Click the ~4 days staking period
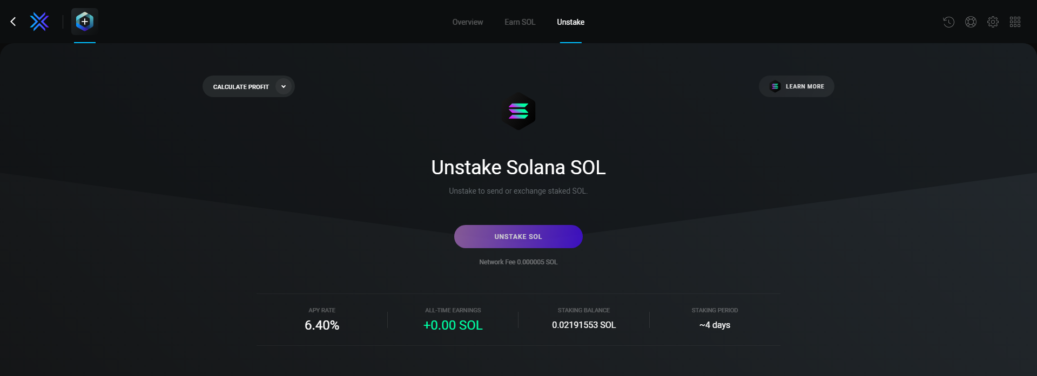This screenshot has height=376, width=1037. (x=715, y=325)
